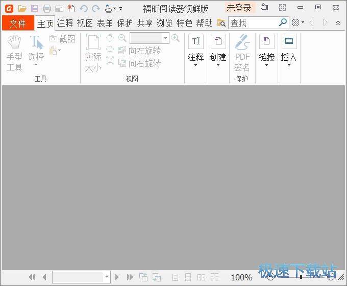Click the 100% zoom value in status bar
This screenshot has height=286, width=347.
coord(242,277)
